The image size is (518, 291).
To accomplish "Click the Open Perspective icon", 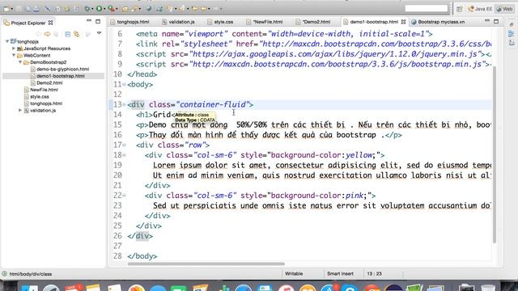I will click(460, 9).
